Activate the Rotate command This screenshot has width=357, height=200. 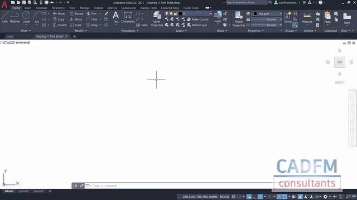[x=76, y=13]
